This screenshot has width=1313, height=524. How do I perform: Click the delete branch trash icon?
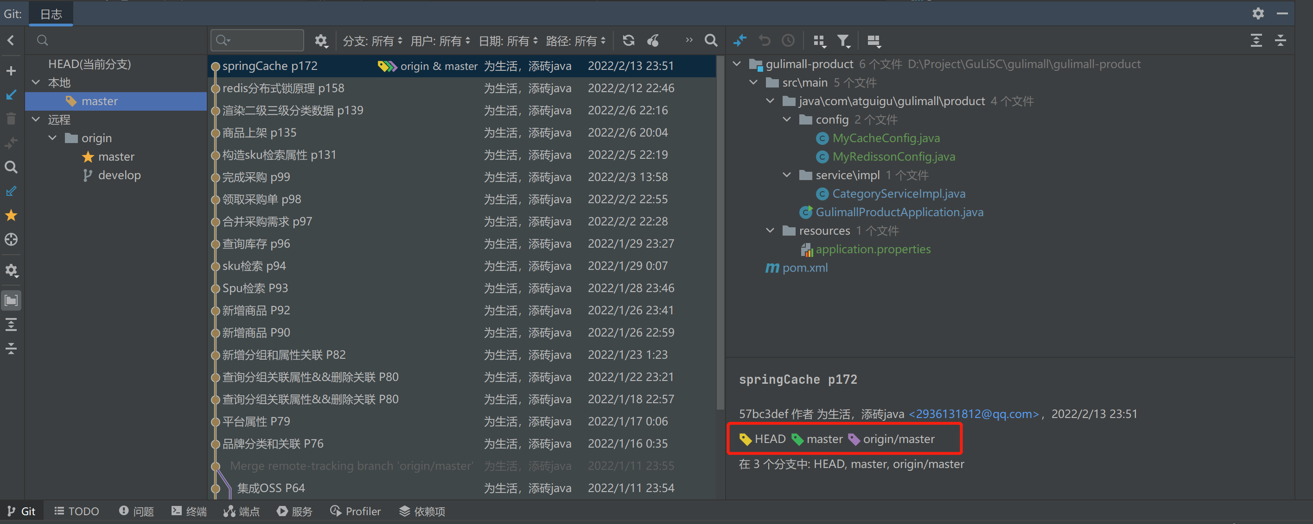pyautogui.click(x=11, y=119)
